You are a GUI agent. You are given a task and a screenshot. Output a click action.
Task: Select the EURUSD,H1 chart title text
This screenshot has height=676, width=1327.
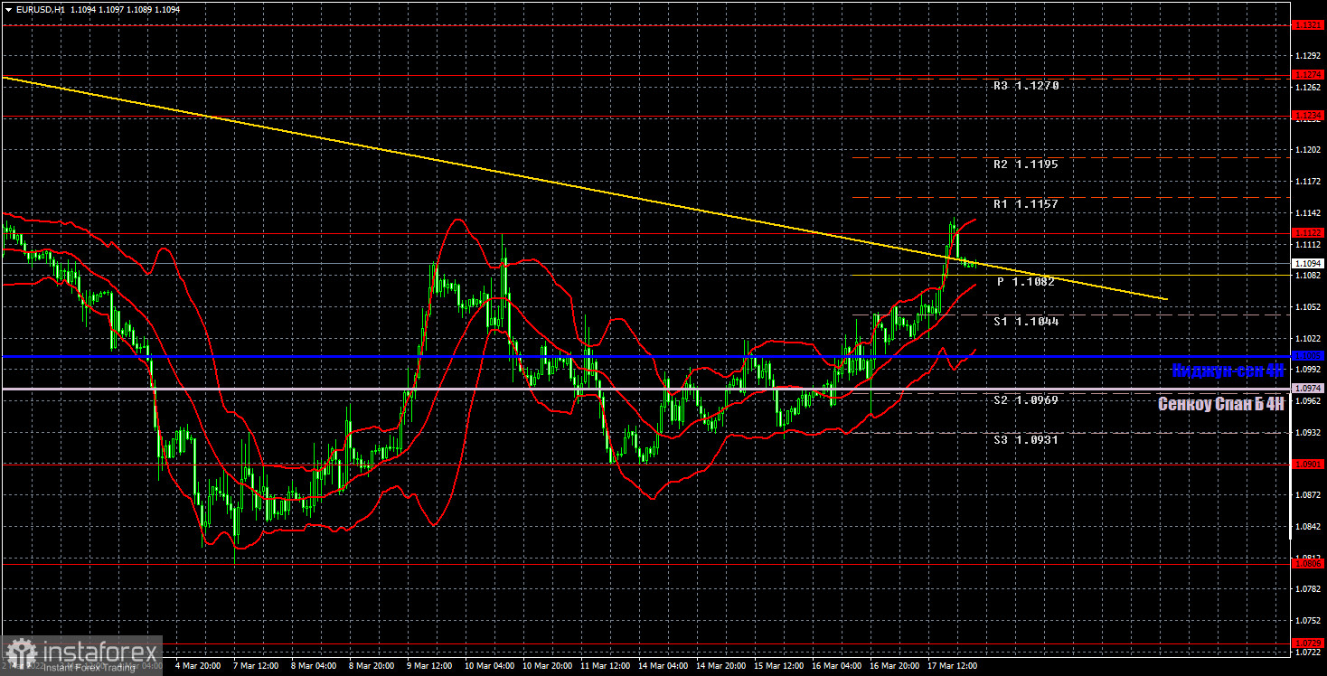tap(42, 8)
